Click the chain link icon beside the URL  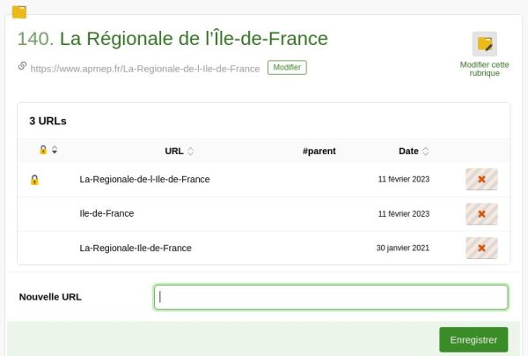click(22, 66)
